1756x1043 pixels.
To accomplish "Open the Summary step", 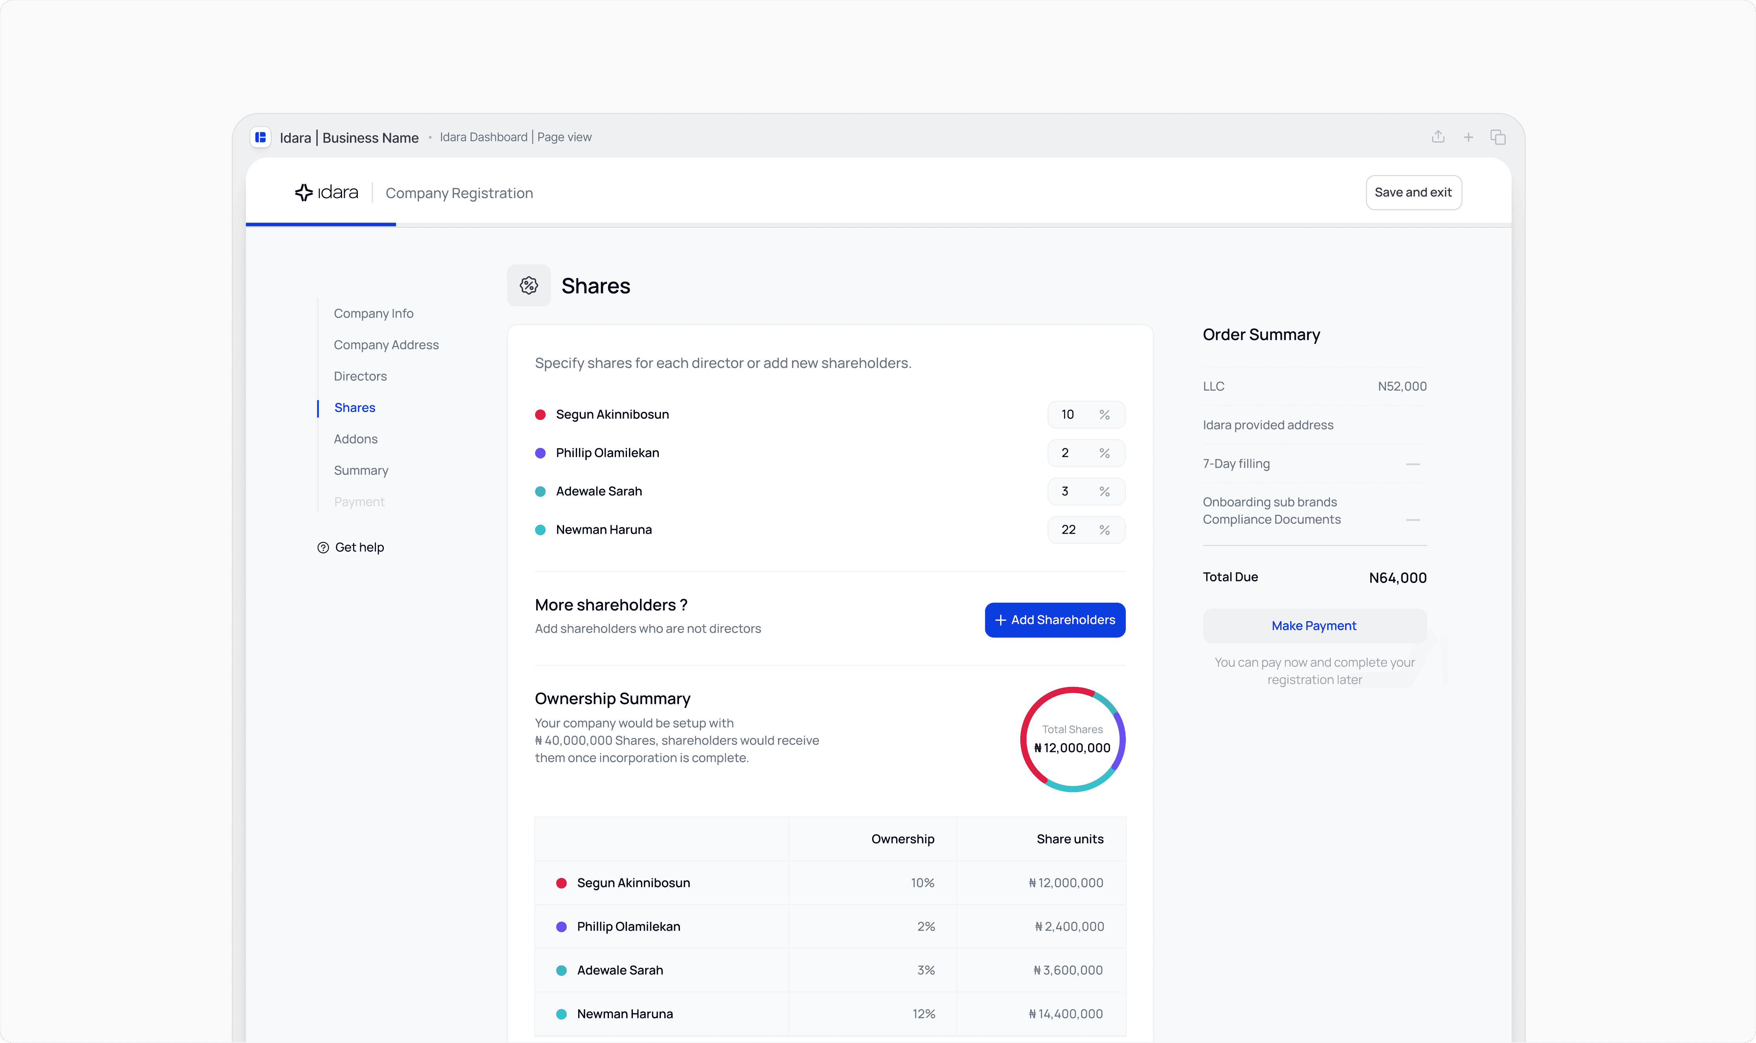I will [x=361, y=470].
